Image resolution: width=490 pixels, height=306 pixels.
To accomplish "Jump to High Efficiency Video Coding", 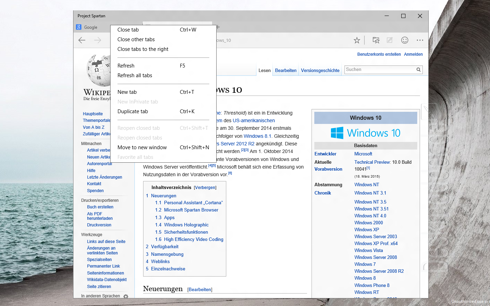I will point(189,239).
